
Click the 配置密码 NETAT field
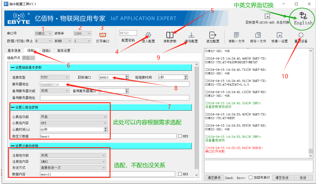128,33
